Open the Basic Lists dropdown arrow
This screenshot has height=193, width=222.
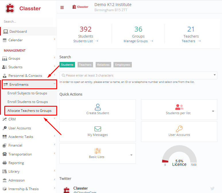(x=131, y=155)
